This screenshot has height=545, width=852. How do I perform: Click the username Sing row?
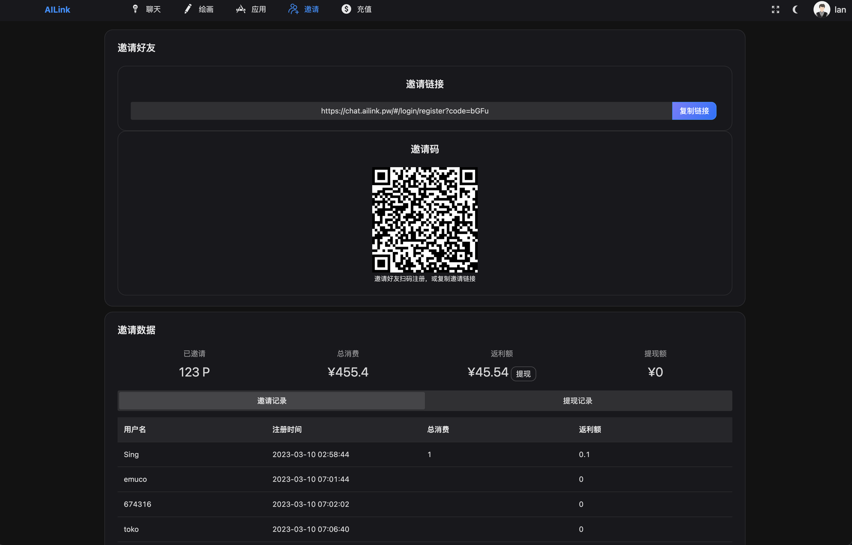pyautogui.click(x=425, y=454)
